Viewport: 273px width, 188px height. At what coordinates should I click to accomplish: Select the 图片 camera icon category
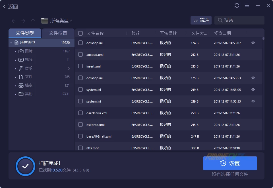(21, 51)
